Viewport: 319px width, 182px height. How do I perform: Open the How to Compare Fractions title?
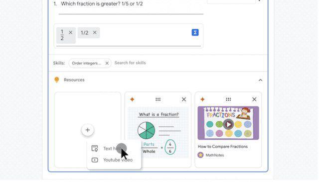pyautogui.click(x=223, y=147)
